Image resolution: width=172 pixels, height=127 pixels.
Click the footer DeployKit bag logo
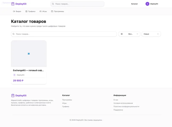13,96
